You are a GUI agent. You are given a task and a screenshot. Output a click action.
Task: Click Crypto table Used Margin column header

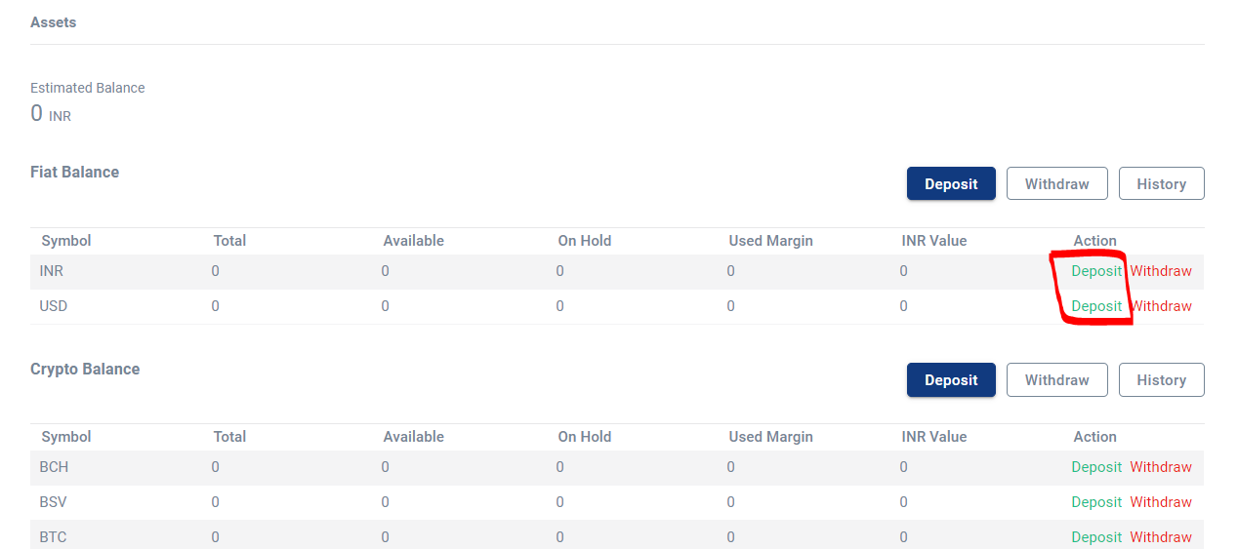pyautogui.click(x=771, y=437)
